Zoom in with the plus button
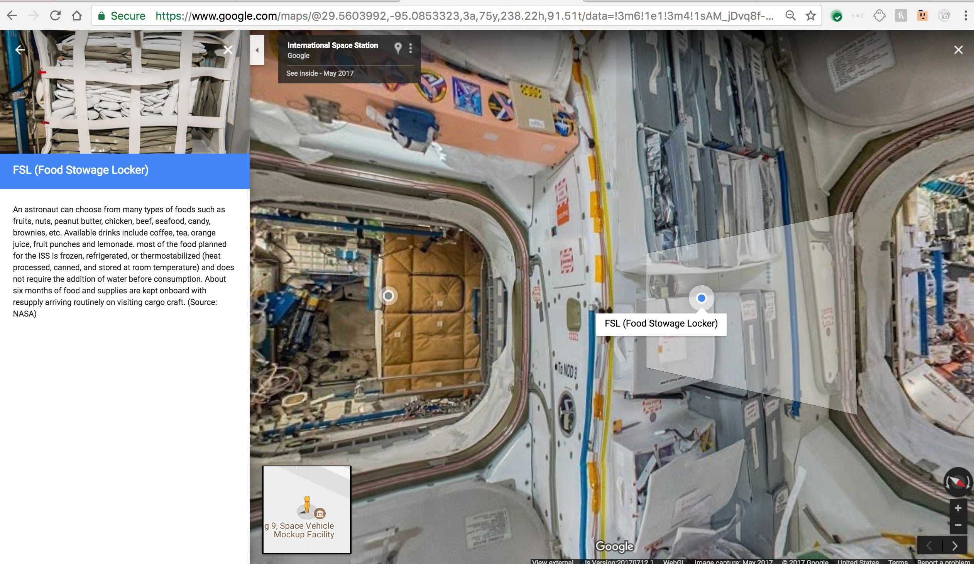 (x=958, y=508)
